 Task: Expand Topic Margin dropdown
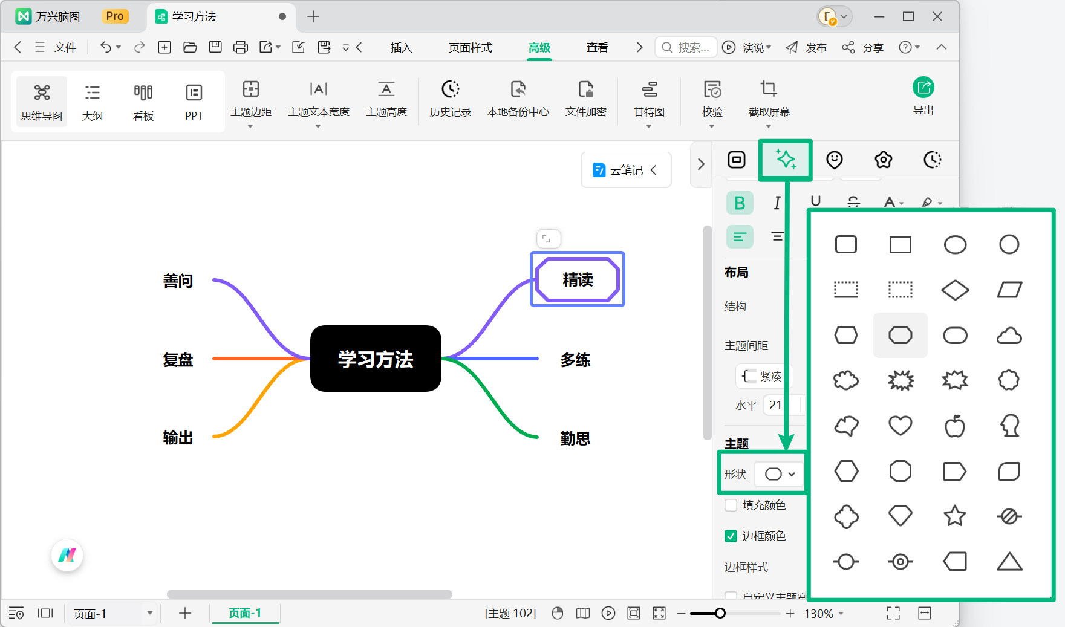click(250, 126)
